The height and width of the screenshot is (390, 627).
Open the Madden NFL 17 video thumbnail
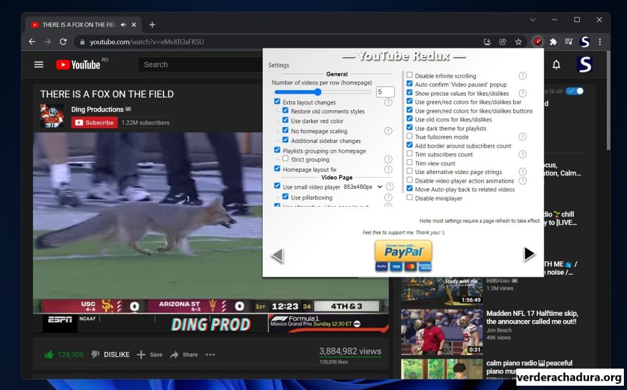pyautogui.click(x=442, y=332)
